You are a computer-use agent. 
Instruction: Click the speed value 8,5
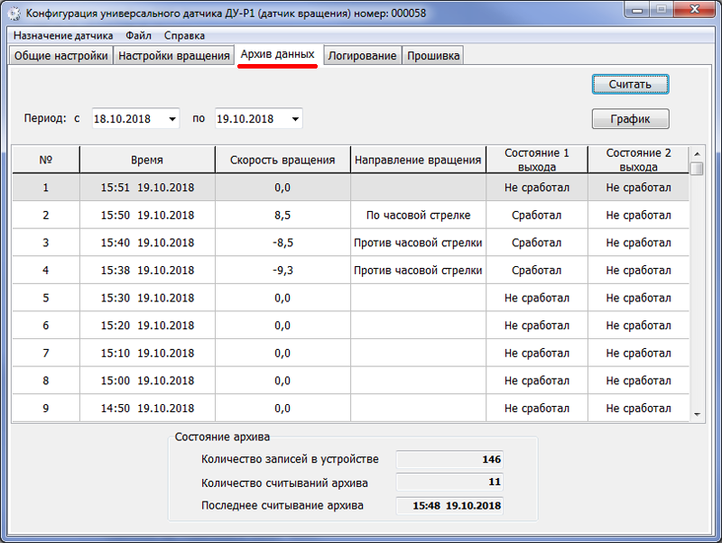pyautogui.click(x=282, y=215)
